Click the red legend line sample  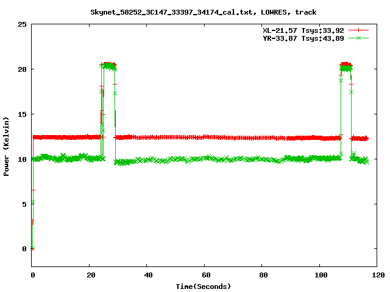(358, 30)
